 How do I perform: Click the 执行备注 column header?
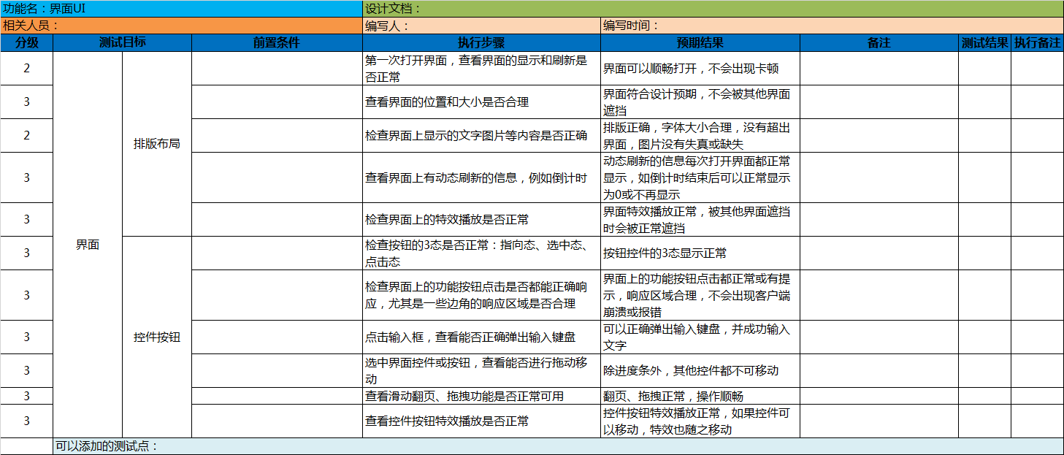tap(1037, 42)
